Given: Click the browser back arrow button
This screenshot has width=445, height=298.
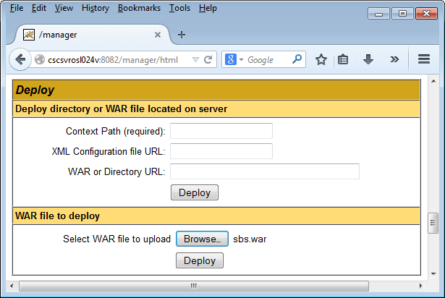Looking at the screenshot, I should pos(20,60).
